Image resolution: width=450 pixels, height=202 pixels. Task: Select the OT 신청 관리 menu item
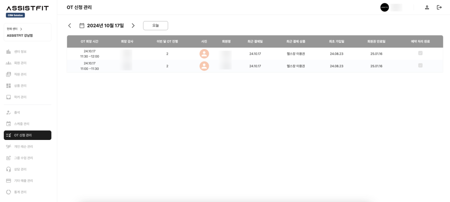(x=27, y=135)
